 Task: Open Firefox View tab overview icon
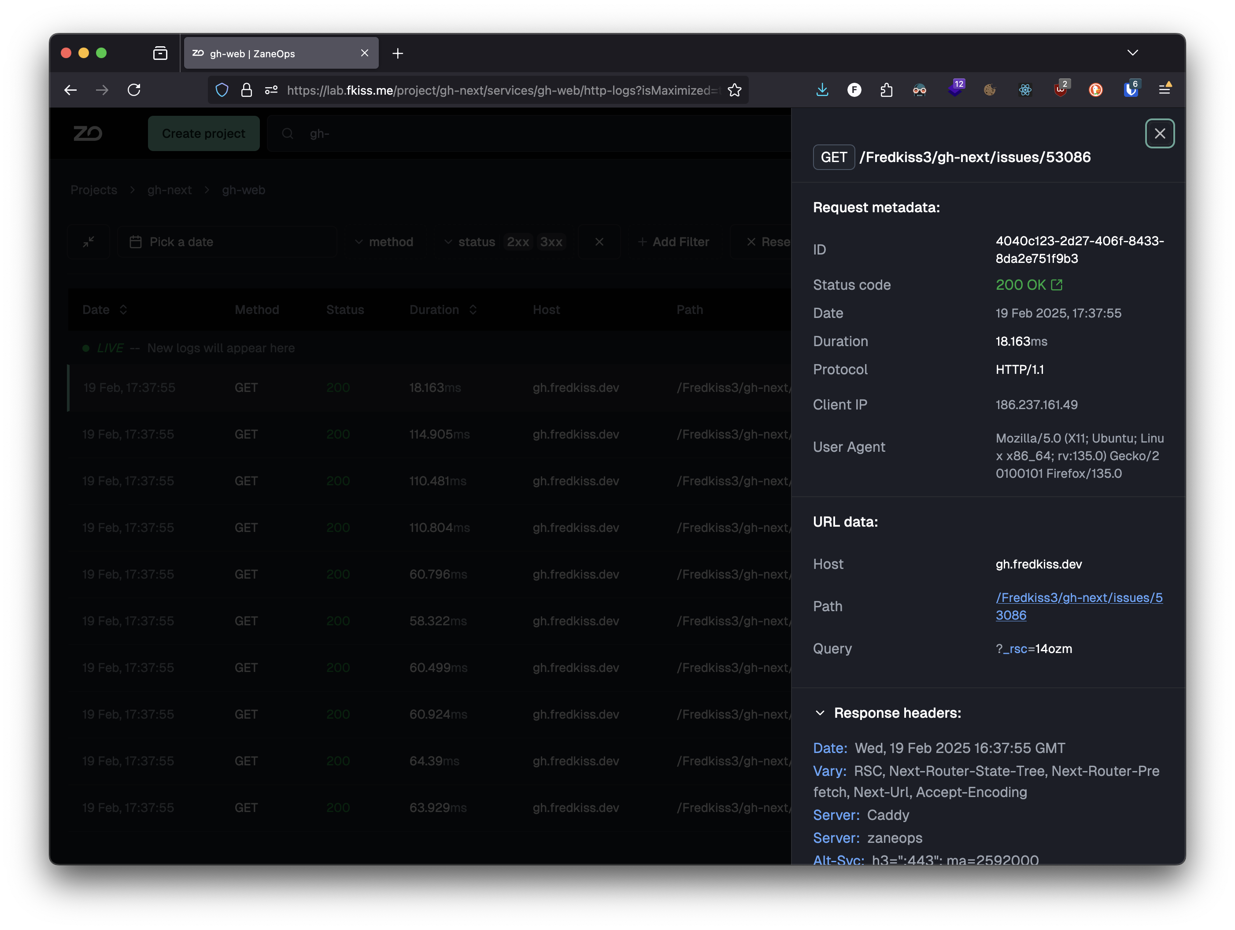(160, 53)
